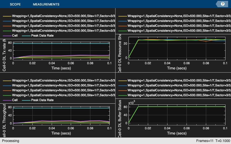The height and width of the screenshot is (144, 231).
Task: Toggle blue legend entry in DL Buffer Status plot
Action: coord(175,85)
